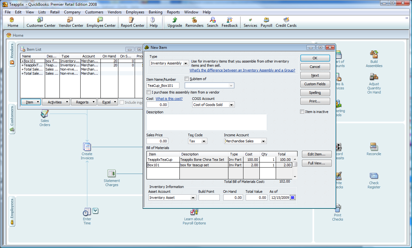Image resolution: width=412 pixels, height=248 pixels.
Task: Open the Report Center
Action: click(132, 22)
